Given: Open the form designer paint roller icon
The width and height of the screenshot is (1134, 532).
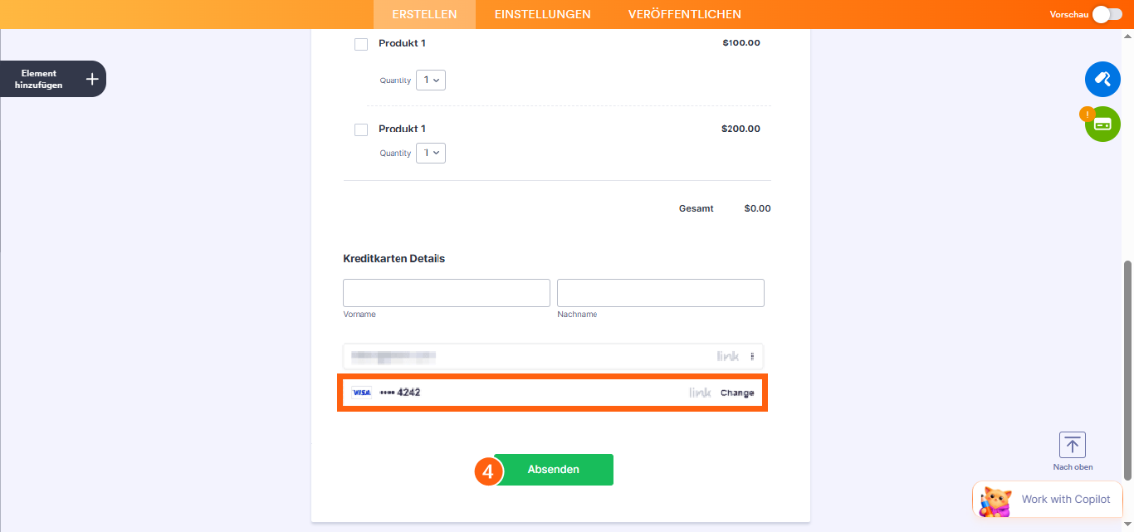Looking at the screenshot, I should tap(1102, 79).
